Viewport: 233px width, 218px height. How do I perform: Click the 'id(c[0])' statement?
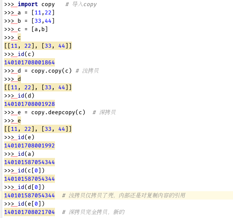[x=31, y=170]
